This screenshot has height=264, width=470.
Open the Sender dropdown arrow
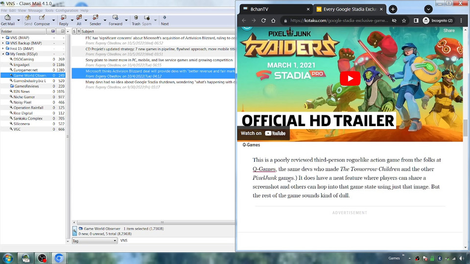[105, 21]
